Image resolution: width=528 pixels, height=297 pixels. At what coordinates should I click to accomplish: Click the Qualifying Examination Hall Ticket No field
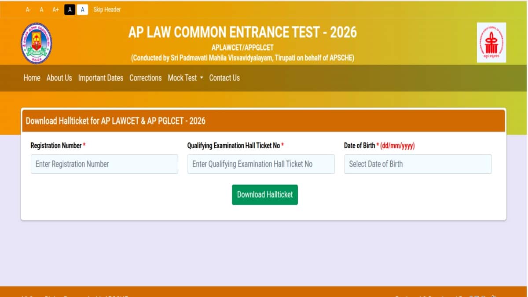tap(261, 164)
